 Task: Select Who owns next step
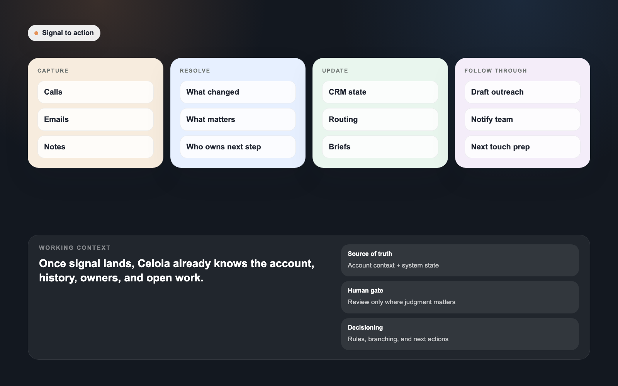(238, 147)
